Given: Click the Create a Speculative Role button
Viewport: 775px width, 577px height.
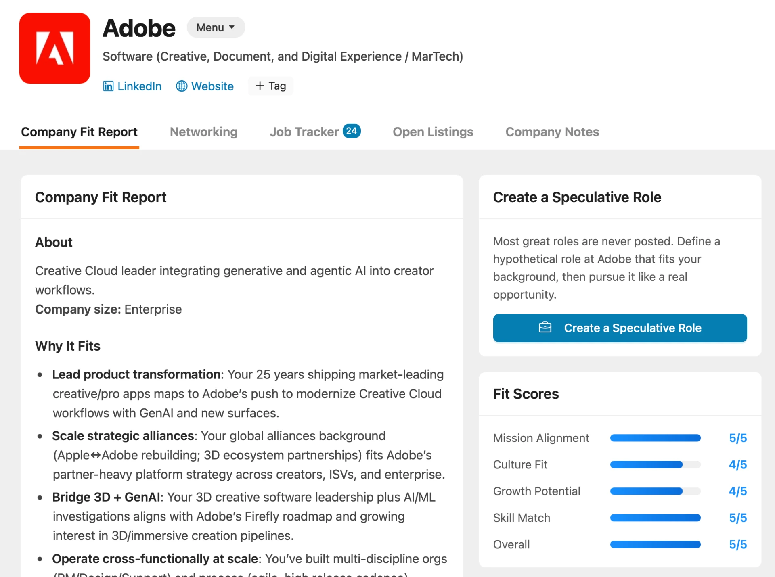Looking at the screenshot, I should pos(620,328).
